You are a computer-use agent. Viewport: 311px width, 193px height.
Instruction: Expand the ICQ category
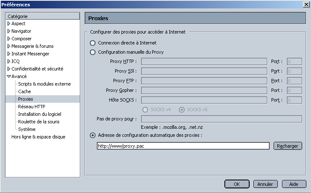[9, 61]
